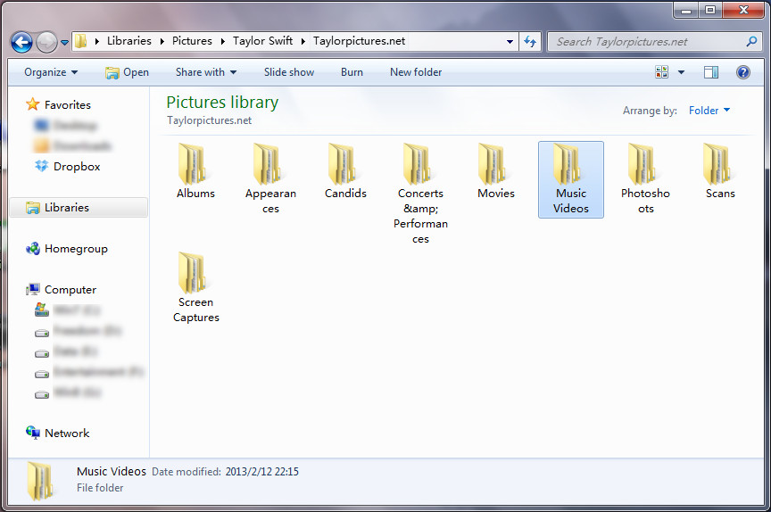Viewport: 771px width, 512px height.
Task: Click the Back navigation arrow
Action: (x=22, y=41)
